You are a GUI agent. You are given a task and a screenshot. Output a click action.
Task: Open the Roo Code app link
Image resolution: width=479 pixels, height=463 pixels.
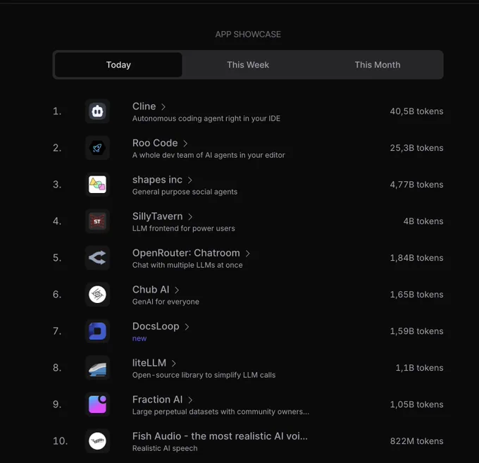point(155,143)
